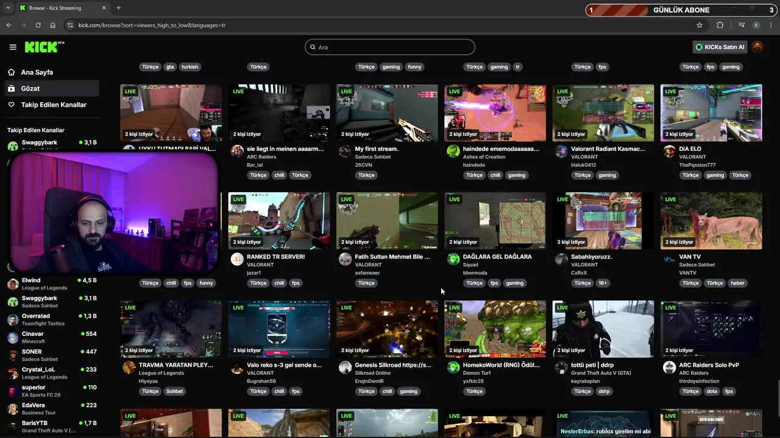This screenshot has width=780, height=438.
Task: Open the user profile avatar menu
Action: (757, 47)
